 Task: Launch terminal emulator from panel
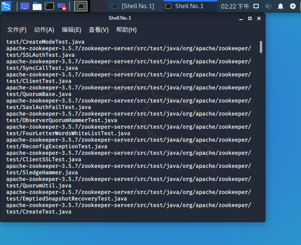(49, 6)
